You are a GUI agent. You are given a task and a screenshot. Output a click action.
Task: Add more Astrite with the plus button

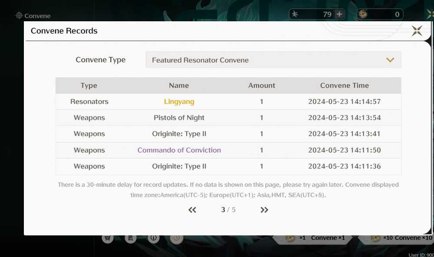click(x=339, y=14)
